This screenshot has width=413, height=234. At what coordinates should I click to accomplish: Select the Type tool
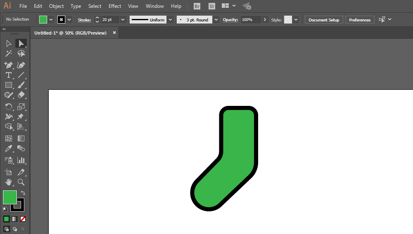pyautogui.click(x=8, y=75)
